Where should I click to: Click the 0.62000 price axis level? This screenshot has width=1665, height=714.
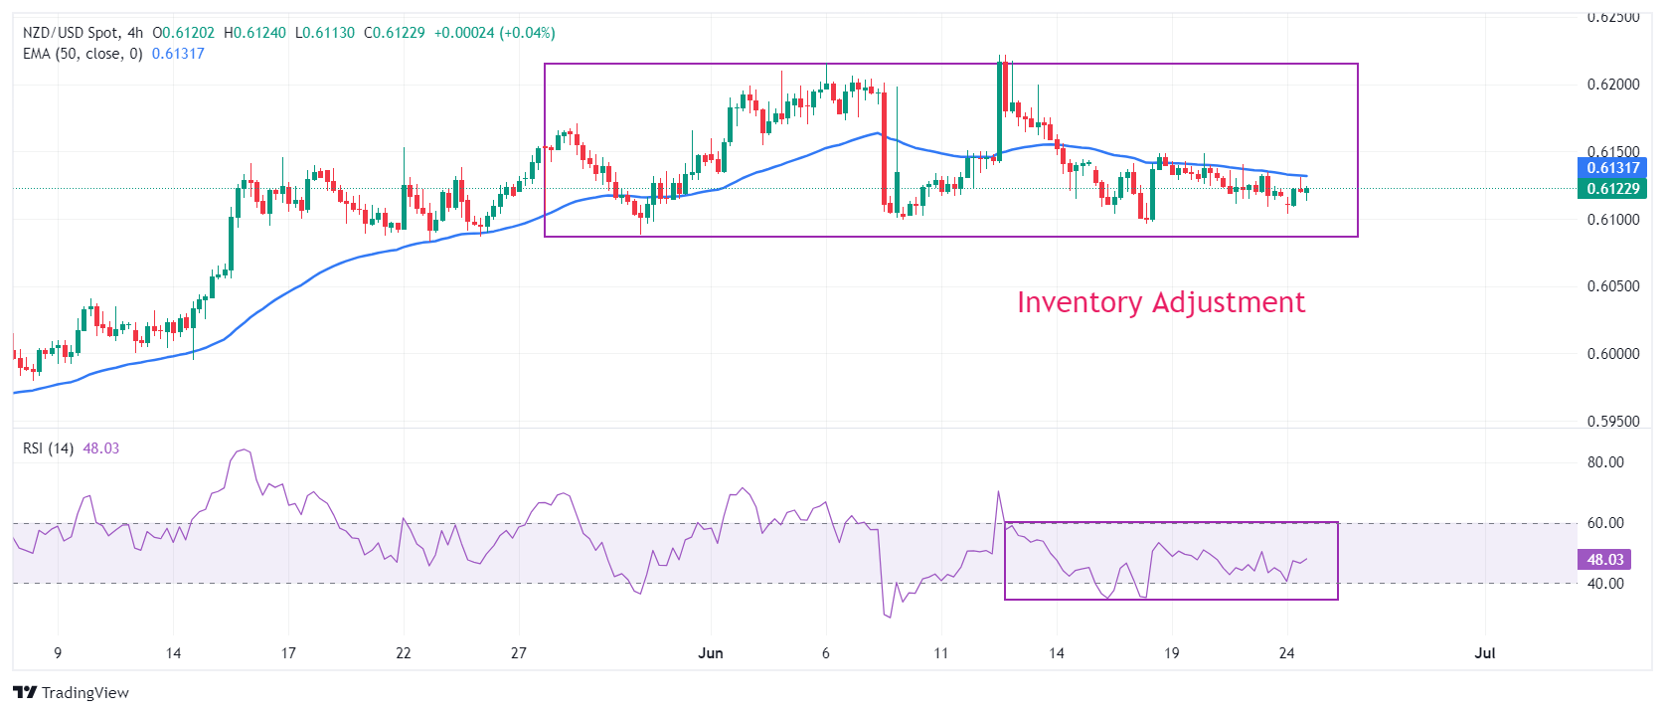1612,85
